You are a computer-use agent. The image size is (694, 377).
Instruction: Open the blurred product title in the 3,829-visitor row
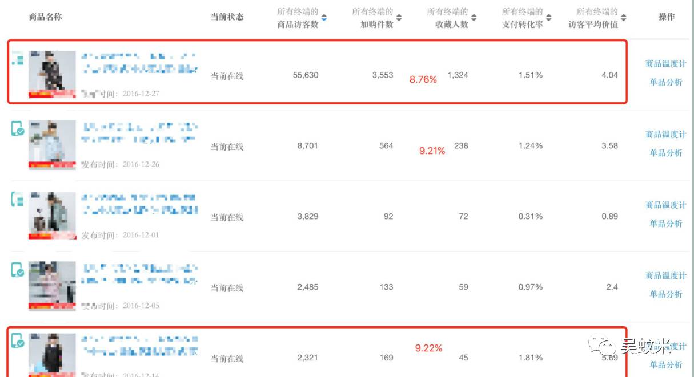coord(140,204)
